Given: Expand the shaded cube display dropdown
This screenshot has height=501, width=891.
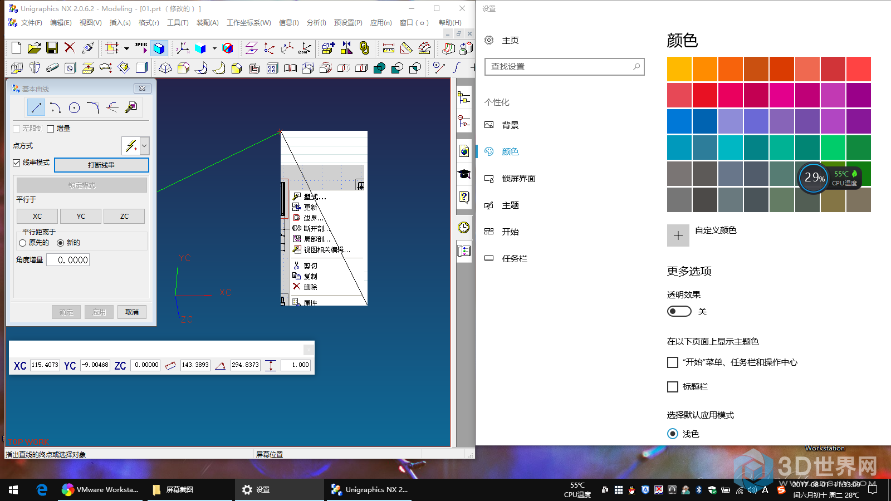Looking at the screenshot, I should (214, 48).
